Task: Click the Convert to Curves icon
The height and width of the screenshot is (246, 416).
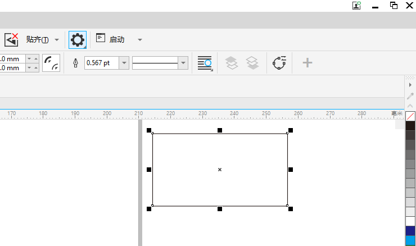Action: click(279, 63)
